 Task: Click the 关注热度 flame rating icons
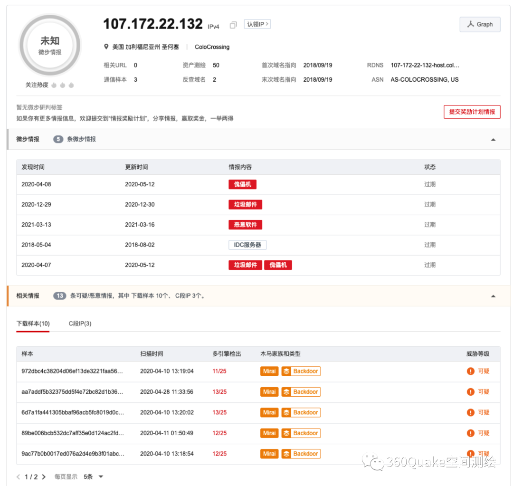63,85
